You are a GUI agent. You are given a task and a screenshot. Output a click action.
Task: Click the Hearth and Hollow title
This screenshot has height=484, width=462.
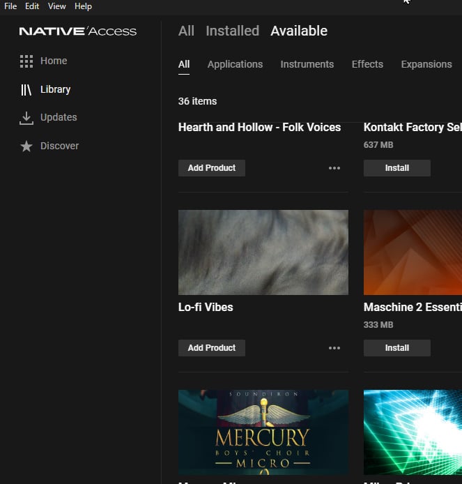click(259, 128)
